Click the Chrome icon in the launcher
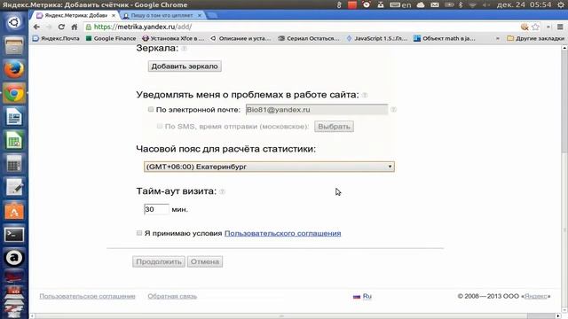568x319 pixels. 14,93
